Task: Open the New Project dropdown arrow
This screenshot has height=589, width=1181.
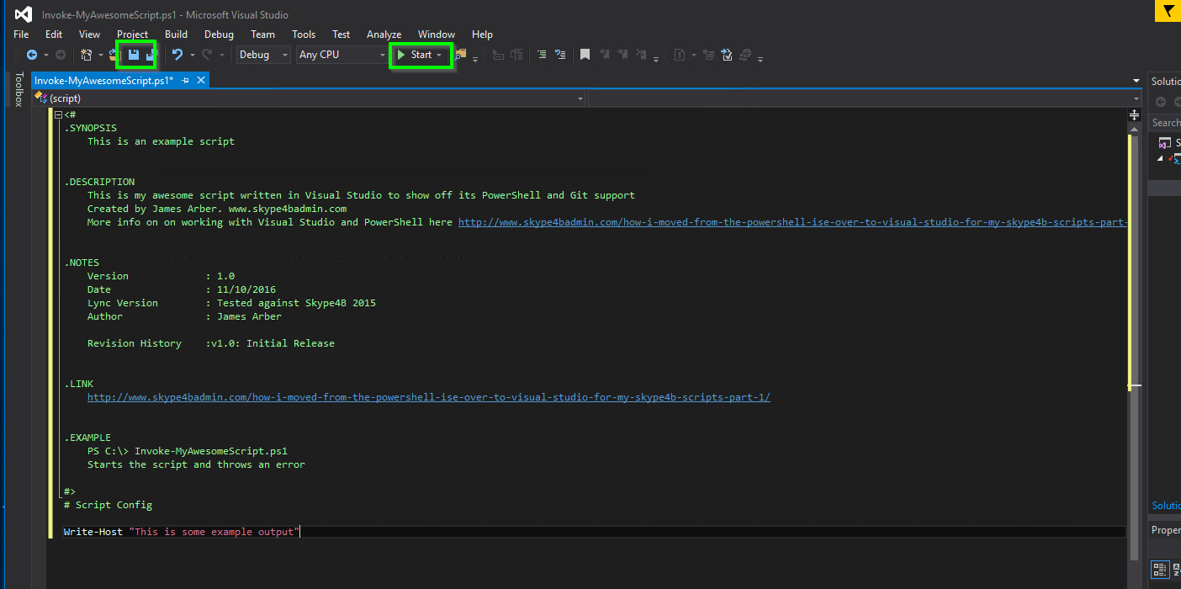Action: pyautogui.click(x=100, y=55)
